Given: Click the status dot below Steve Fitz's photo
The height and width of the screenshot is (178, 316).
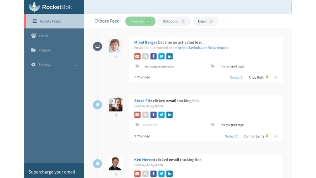Looking at the screenshot, I should pyautogui.click(x=116, y=115).
